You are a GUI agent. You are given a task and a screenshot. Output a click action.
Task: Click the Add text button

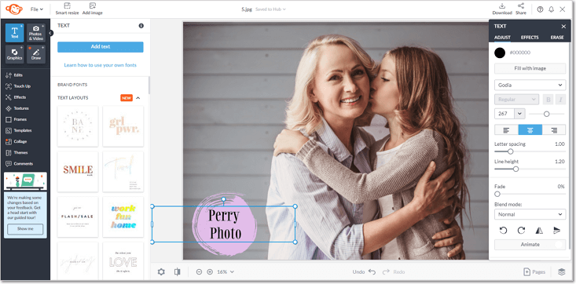tap(101, 47)
